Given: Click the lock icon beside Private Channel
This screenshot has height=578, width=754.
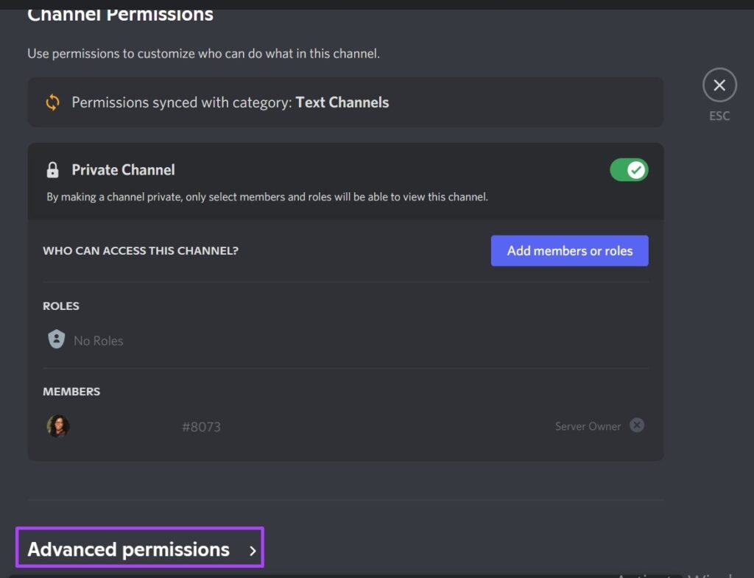Looking at the screenshot, I should click(52, 170).
